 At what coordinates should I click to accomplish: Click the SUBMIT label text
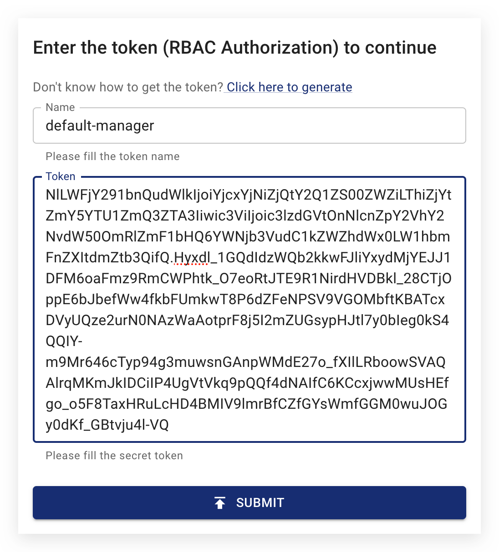[x=260, y=502]
